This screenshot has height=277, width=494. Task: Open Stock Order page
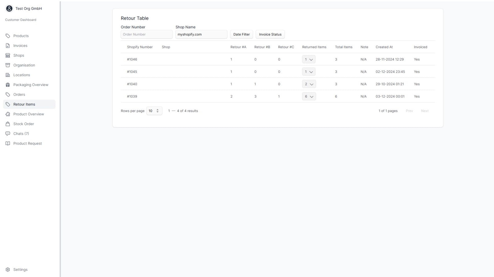[x=29, y=124]
